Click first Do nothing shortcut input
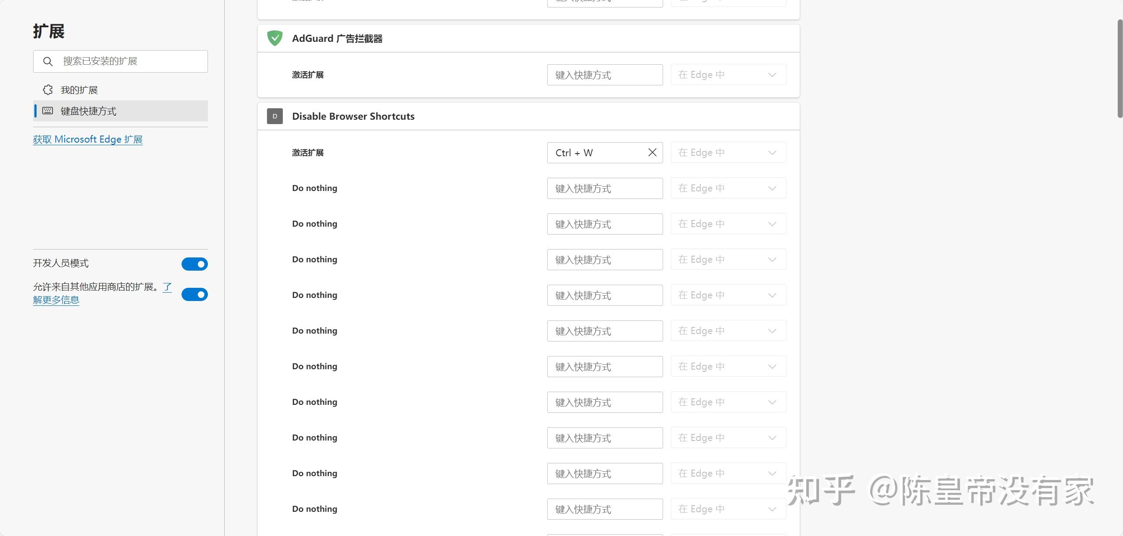Screen dimensions: 1123x536 [604, 188]
